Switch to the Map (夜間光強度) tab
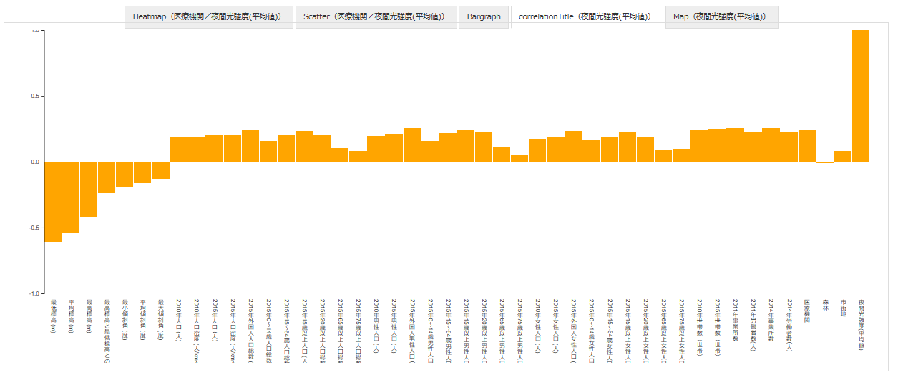This screenshot has height=380, width=898. coord(721,16)
